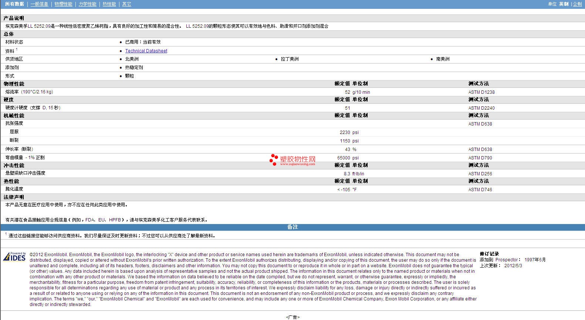The image size is (585, 320).
Task: Click the <广告> label at the bottom
Action: [x=292, y=317]
